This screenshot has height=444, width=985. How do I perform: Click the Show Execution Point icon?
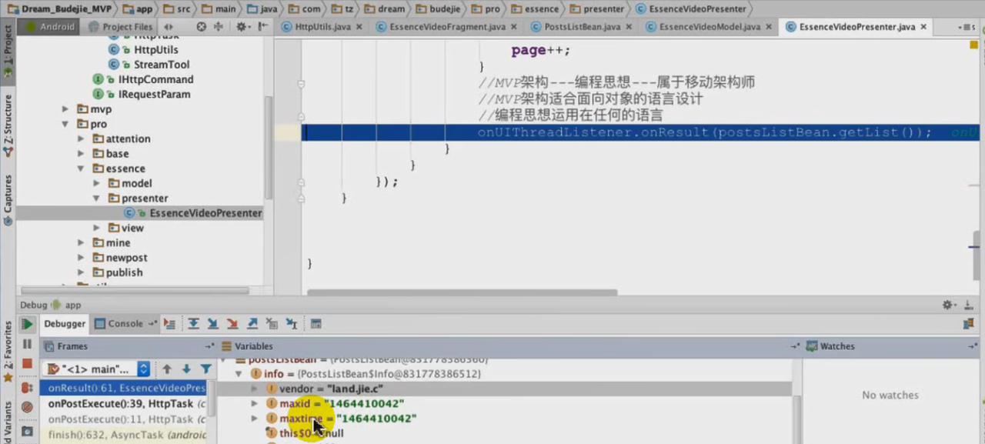169,323
